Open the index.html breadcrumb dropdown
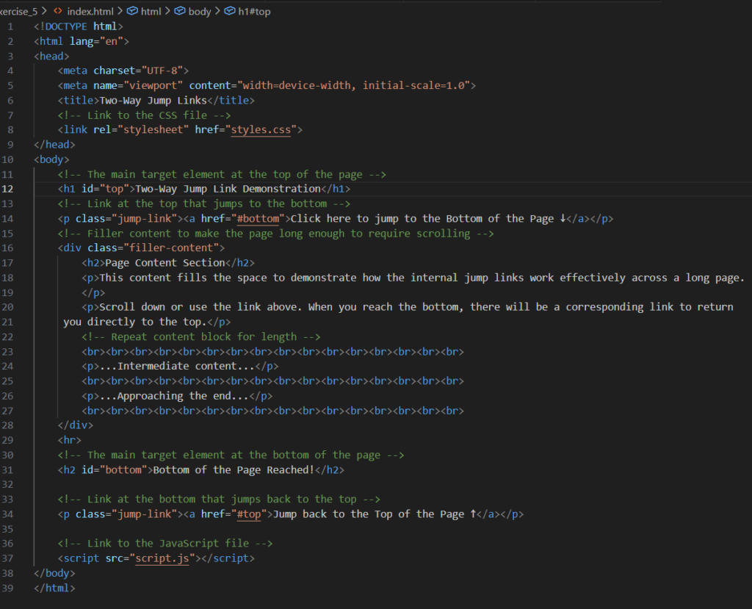The width and height of the screenshot is (752, 609). click(x=90, y=12)
